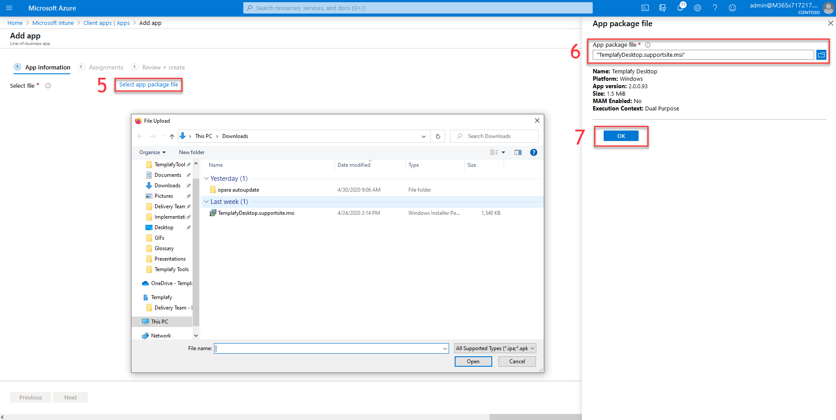Open Documents in the navigation pane
Viewport: 836px width, 420px height.
point(168,175)
